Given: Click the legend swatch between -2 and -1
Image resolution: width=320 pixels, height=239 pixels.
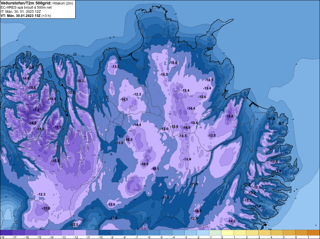Looking at the screenshot, I should click(203, 233).
